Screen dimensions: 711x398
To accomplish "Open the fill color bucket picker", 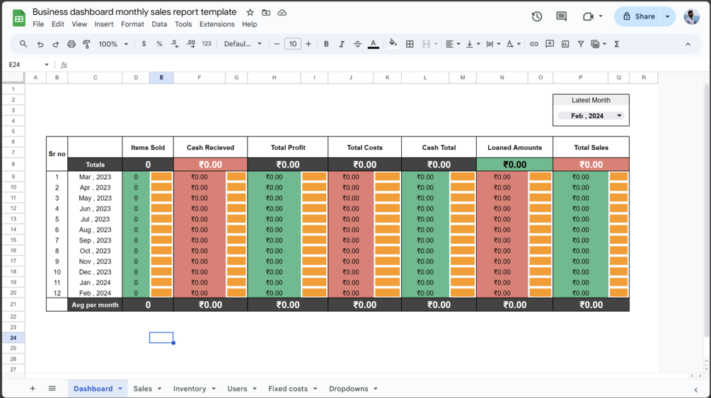I will [393, 44].
